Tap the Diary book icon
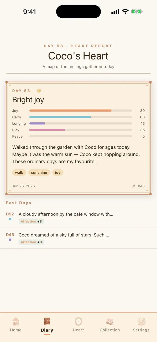Screen dimensions: 157x342 coord(47,321)
